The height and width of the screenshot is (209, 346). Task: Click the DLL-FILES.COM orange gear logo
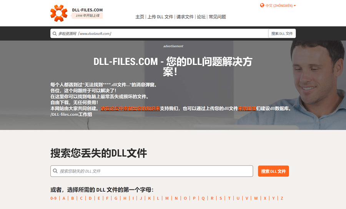pos(59,13)
